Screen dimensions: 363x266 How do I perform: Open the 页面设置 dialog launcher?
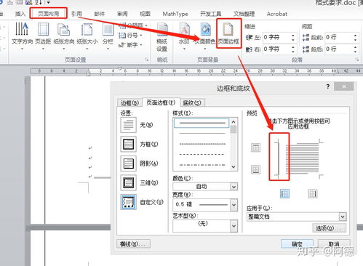147,60
